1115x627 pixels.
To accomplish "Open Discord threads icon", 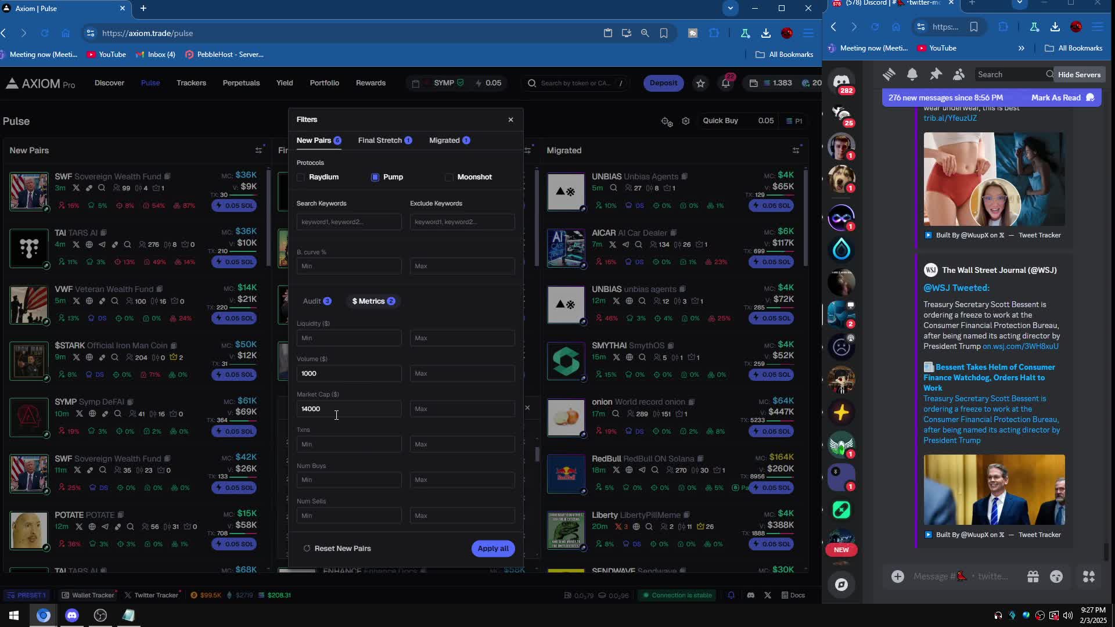I will pos(889,74).
